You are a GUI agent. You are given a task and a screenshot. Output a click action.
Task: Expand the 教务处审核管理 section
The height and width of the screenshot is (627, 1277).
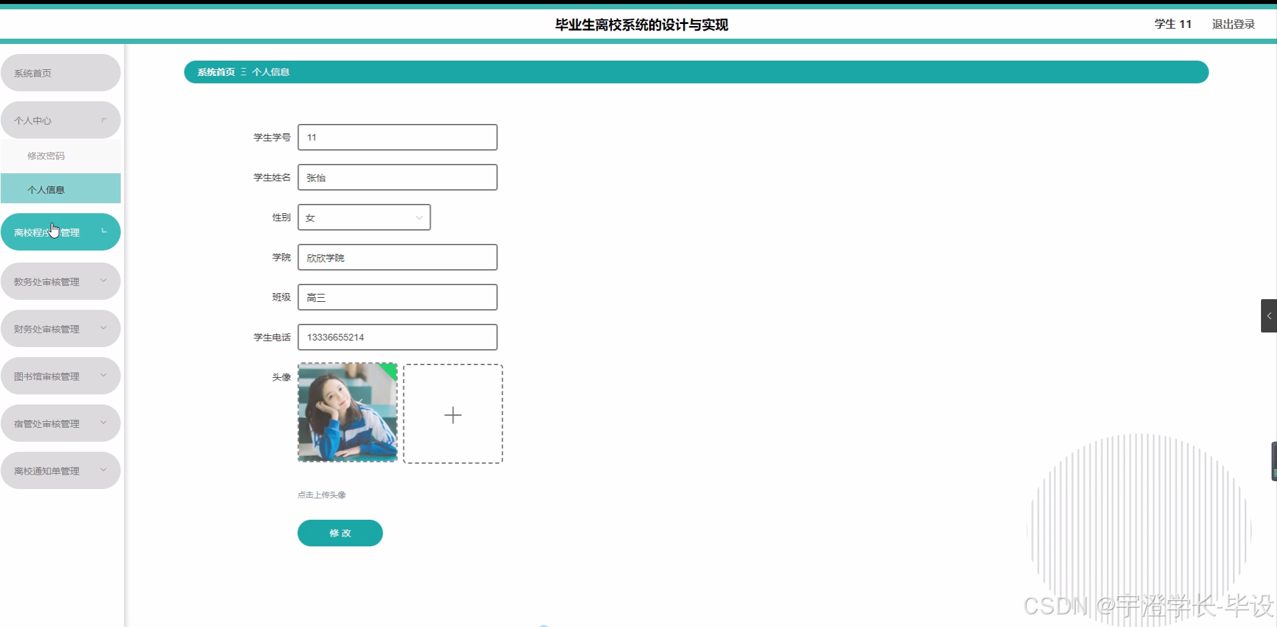pos(61,281)
